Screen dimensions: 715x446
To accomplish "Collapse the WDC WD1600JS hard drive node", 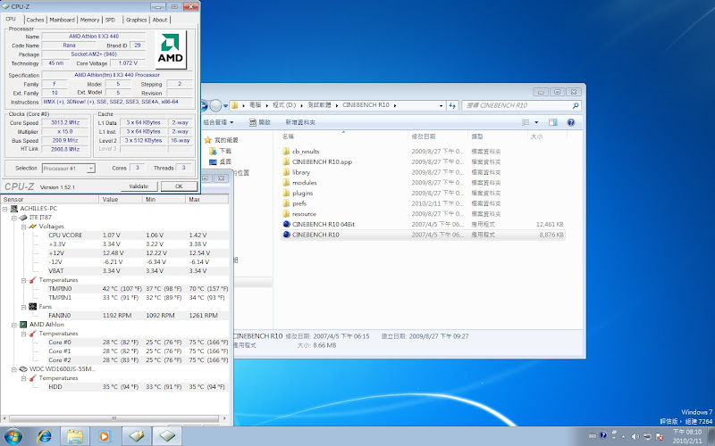I will pos(14,369).
